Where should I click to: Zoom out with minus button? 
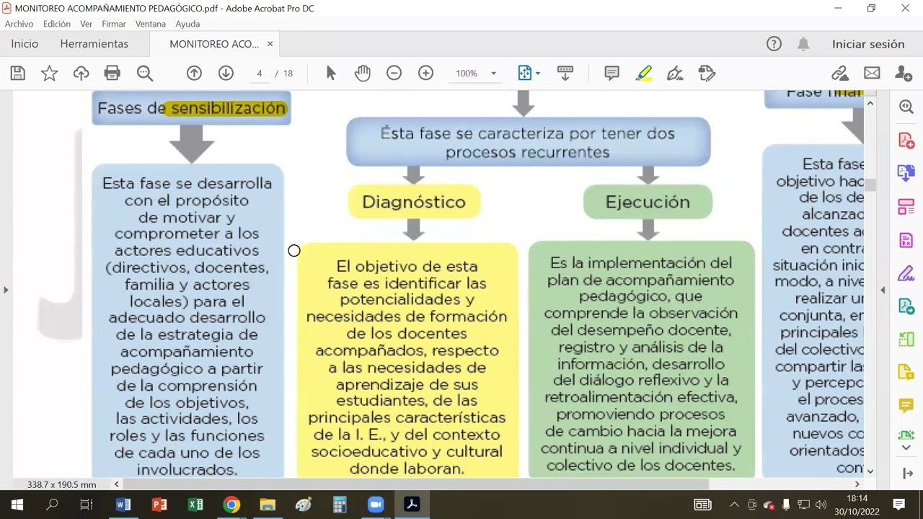click(x=394, y=73)
